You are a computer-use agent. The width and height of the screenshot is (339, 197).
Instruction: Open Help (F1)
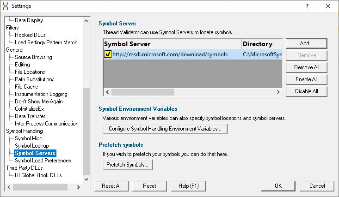(188, 186)
